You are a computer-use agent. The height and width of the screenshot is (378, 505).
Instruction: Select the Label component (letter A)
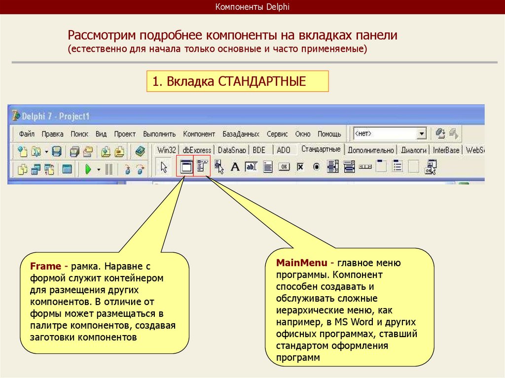235,167
